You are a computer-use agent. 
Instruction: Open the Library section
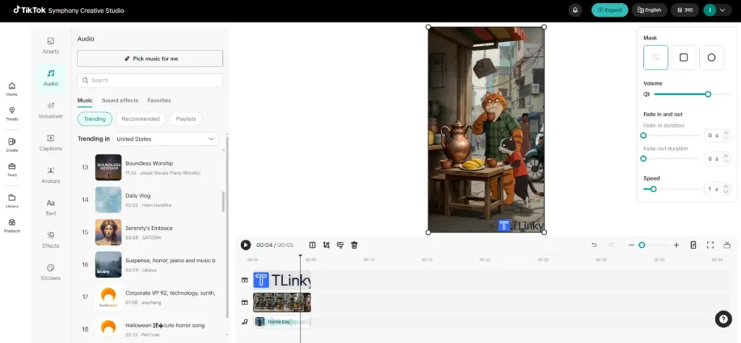pyautogui.click(x=12, y=201)
